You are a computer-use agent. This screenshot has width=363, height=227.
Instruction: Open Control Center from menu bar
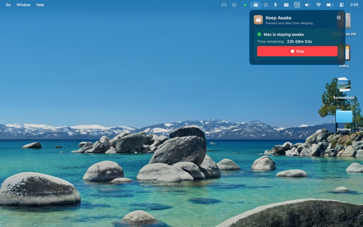click(x=342, y=5)
